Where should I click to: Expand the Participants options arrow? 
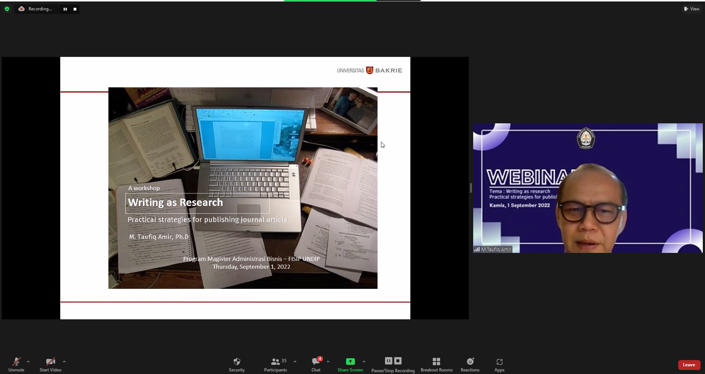click(295, 362)
